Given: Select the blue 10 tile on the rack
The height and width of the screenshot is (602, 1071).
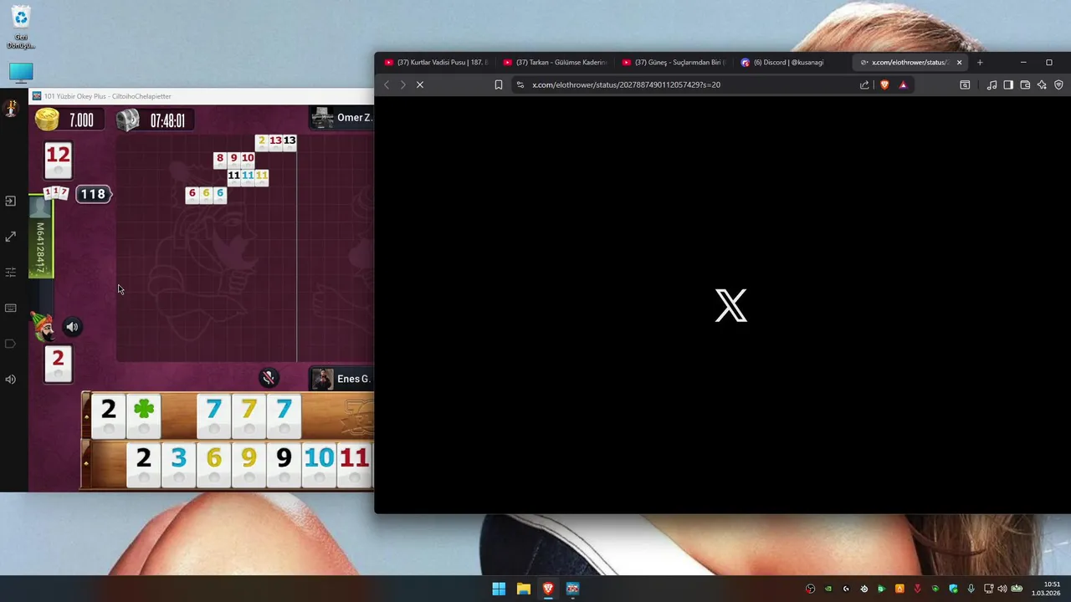Looking at the screenshot, I should [319, 464].
